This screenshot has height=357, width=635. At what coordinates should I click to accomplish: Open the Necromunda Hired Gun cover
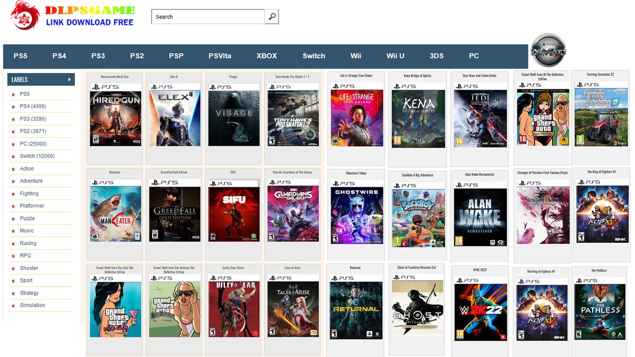pyautogui.click(x=115, y=115)
